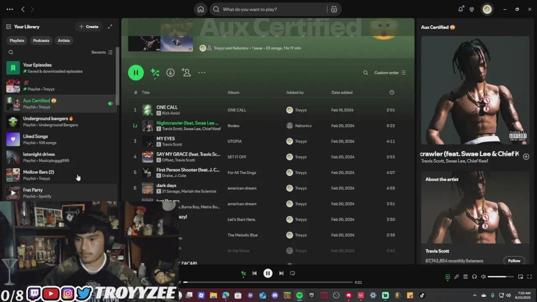This screenshot has width=537, height=302.
Task: Open the play Queue icon
Action: pos(465,277)
